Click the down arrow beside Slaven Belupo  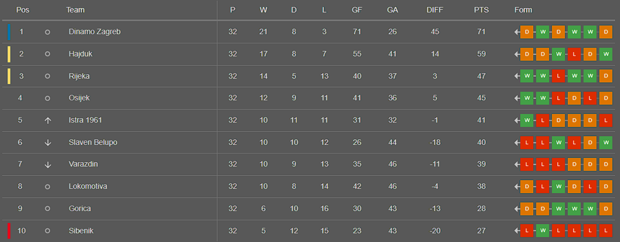pyautogui.click(x=48, y=142)
